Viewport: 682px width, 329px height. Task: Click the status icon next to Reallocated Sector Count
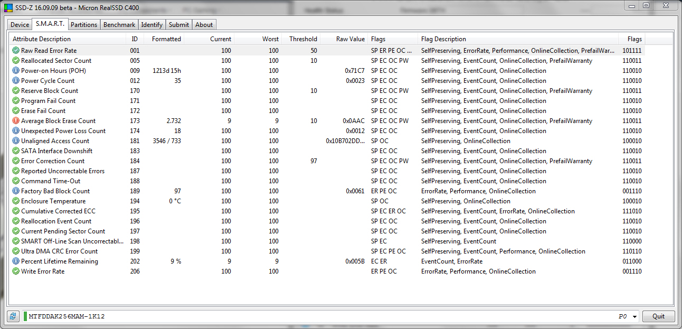pos(16,61)
